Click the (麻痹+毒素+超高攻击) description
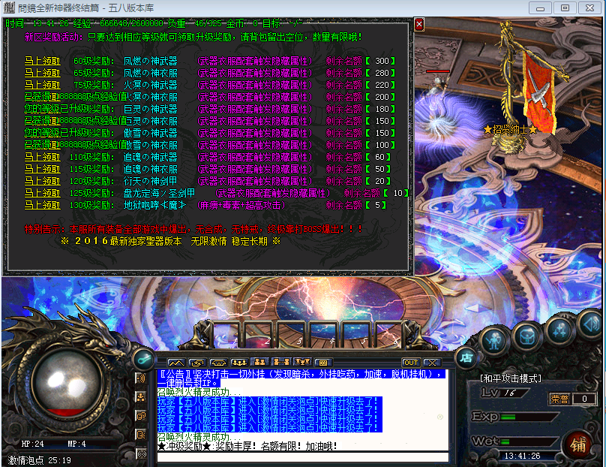606x467 pixels. 241,206
